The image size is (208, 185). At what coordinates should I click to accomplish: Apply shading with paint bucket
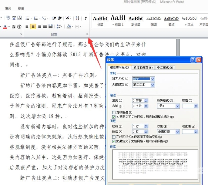coord(69,26)
